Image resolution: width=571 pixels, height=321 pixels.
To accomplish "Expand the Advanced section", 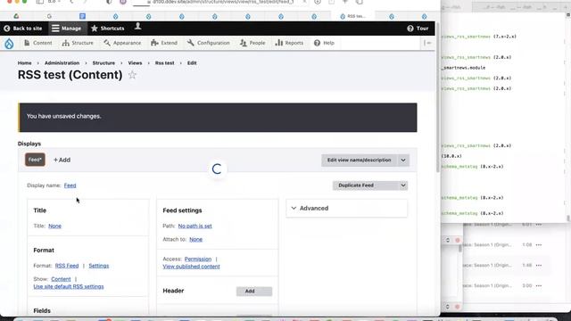I will tap(347, 208).
